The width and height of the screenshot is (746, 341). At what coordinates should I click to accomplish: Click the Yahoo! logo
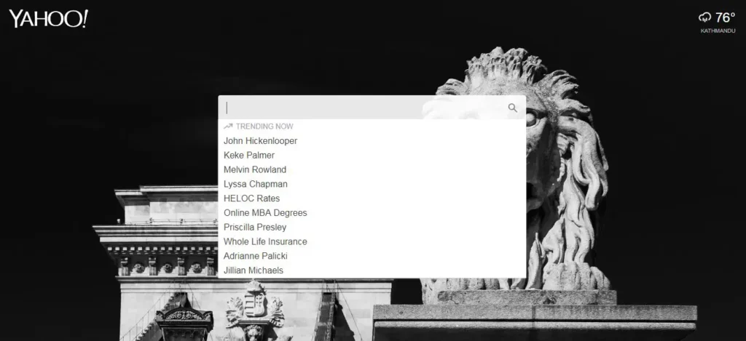(x=49, y=19)
